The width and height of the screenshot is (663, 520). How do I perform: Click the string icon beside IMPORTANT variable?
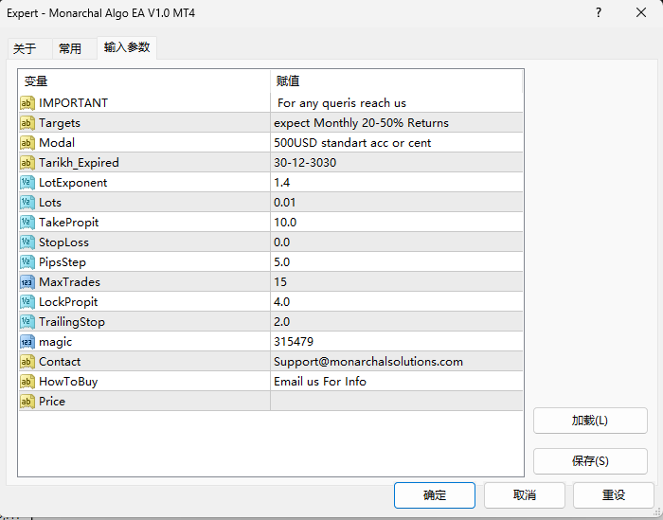[27, 102]
